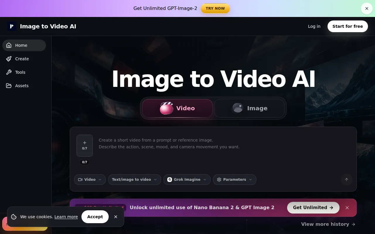The width and height of the screenshot is (375, 234).
Task: Click the Get Unlimited button
Action: (313, 208)
